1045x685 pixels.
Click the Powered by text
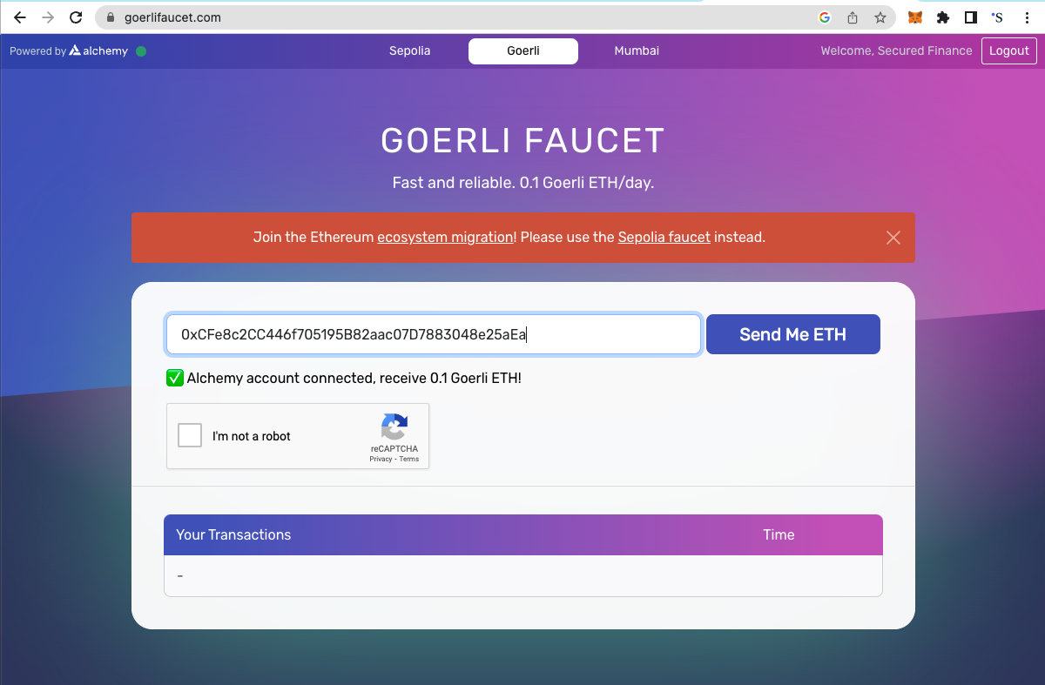pyautogui.click(x=37, y=51)
